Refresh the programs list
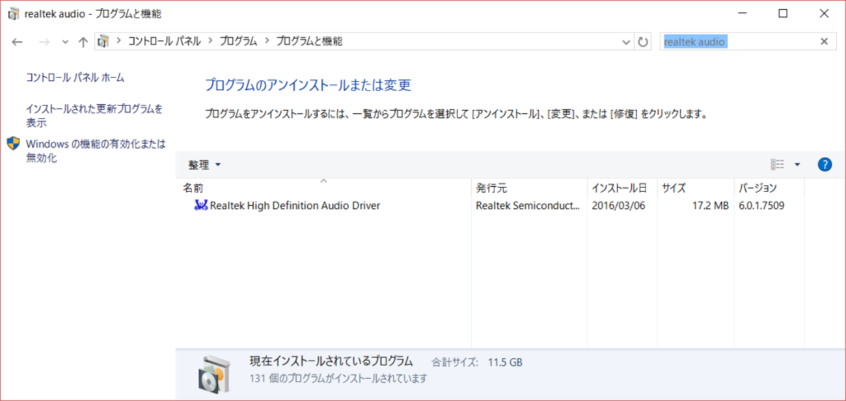 [x=643, y=42]
